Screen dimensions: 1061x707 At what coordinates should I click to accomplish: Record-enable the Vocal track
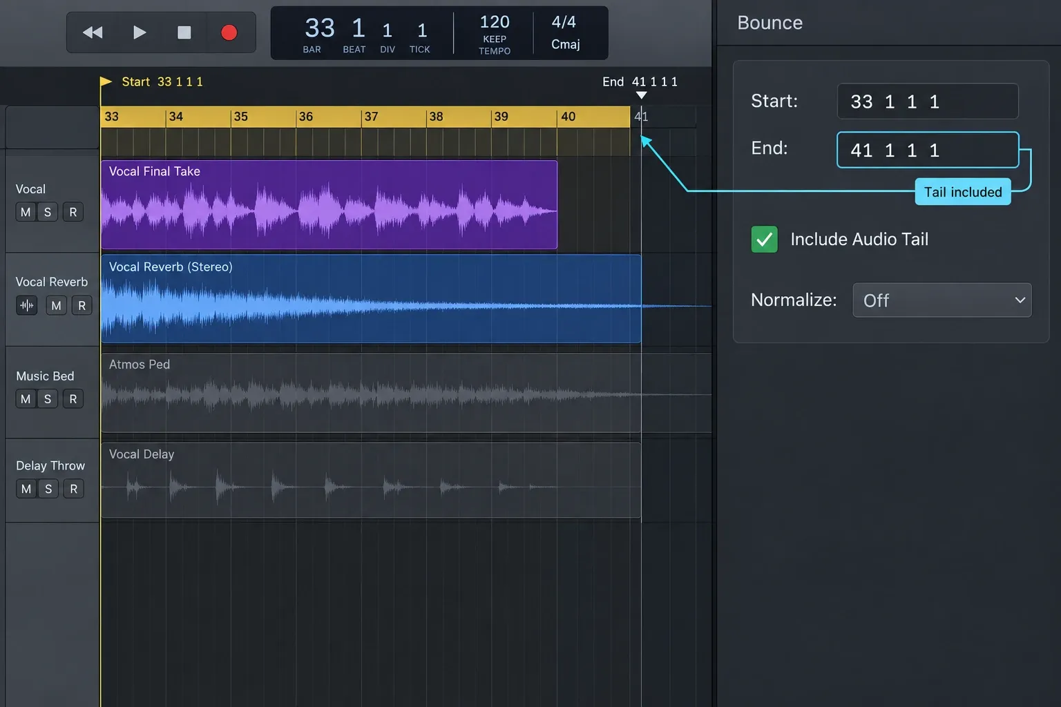[73, 212]
